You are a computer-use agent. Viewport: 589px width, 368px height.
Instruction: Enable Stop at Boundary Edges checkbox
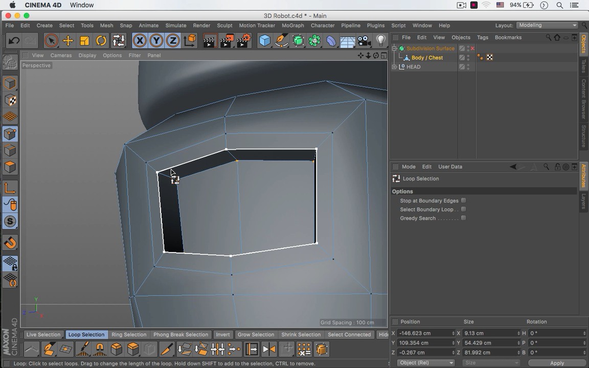click(x=463, y=201)
